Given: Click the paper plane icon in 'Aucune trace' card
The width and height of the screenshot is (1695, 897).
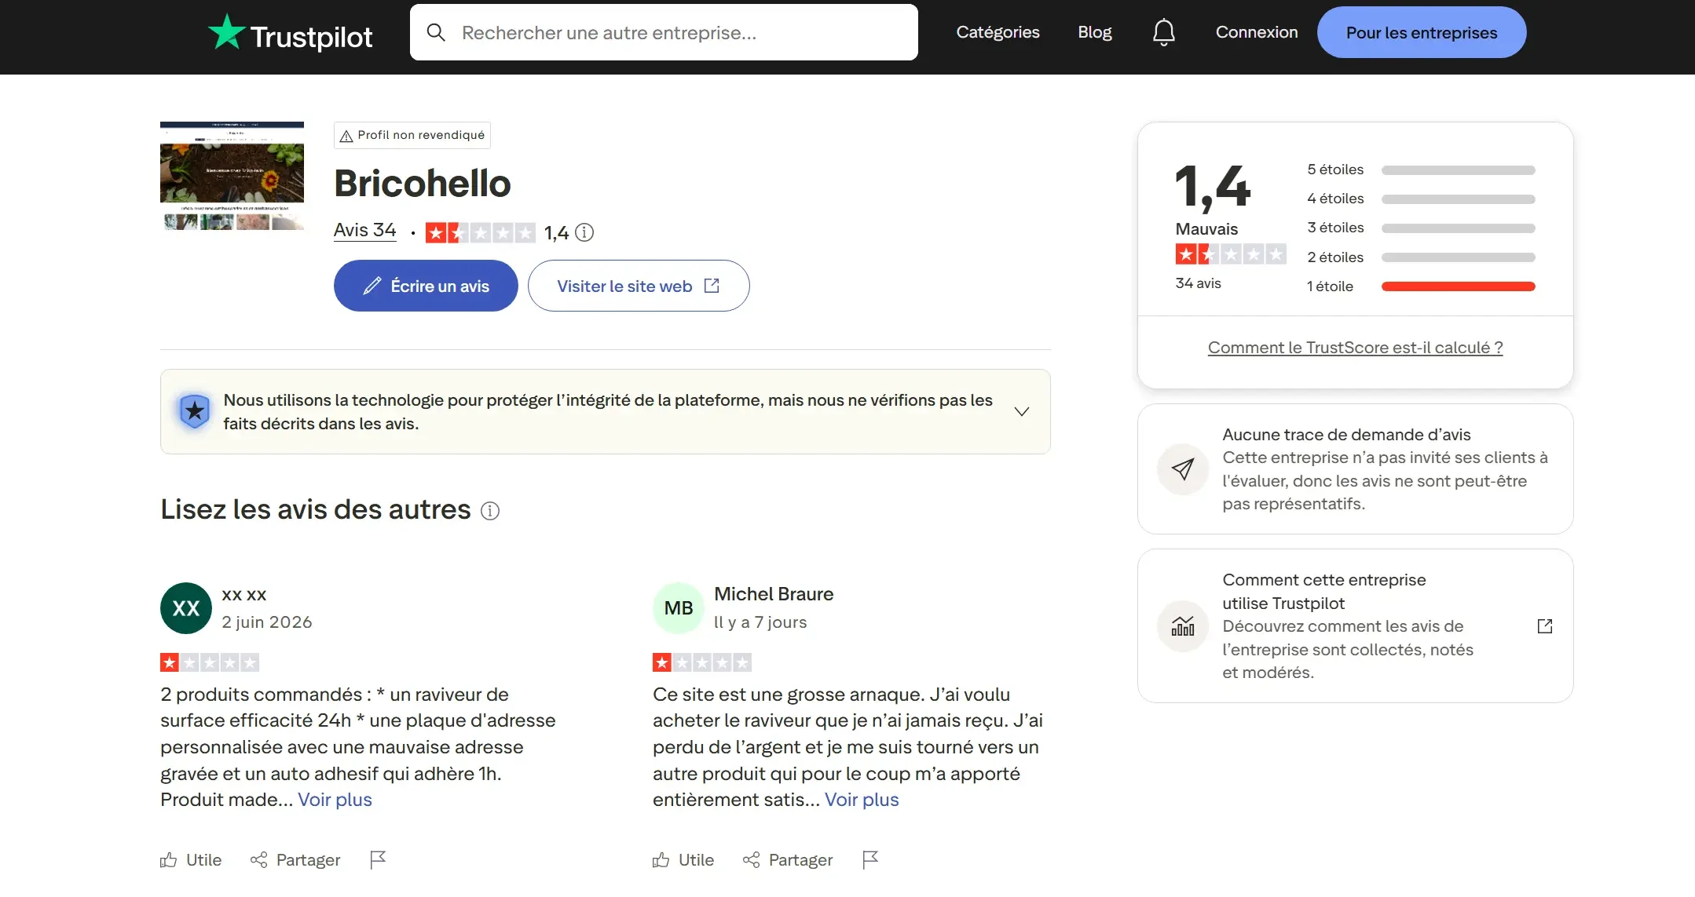Looking at the screenshot, I should point(1183,469).
